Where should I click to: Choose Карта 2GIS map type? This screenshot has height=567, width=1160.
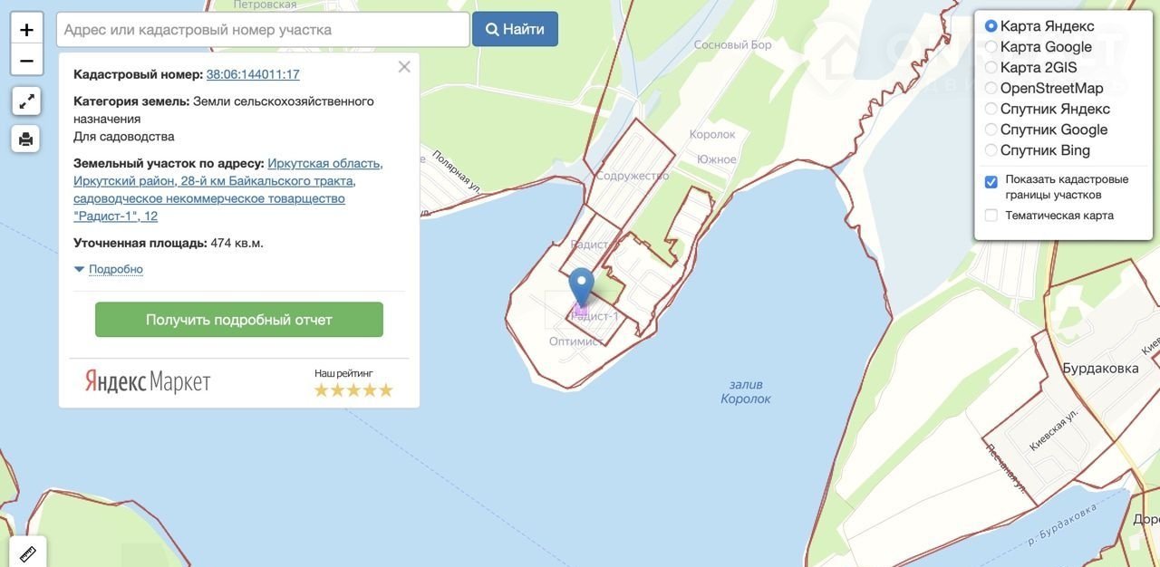(x=991, y=68)
